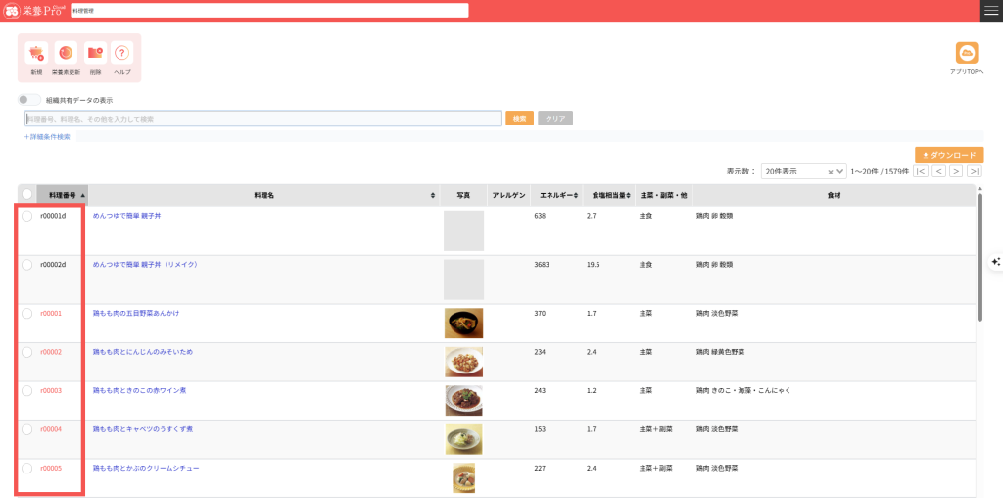Click the orange 検索 search button
This screenshot has width=1003, height=498.
tap(519, 119)
